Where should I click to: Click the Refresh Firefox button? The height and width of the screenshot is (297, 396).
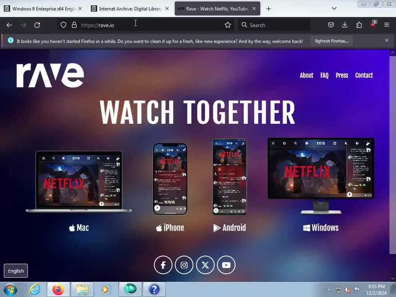[x=331, y=41]
